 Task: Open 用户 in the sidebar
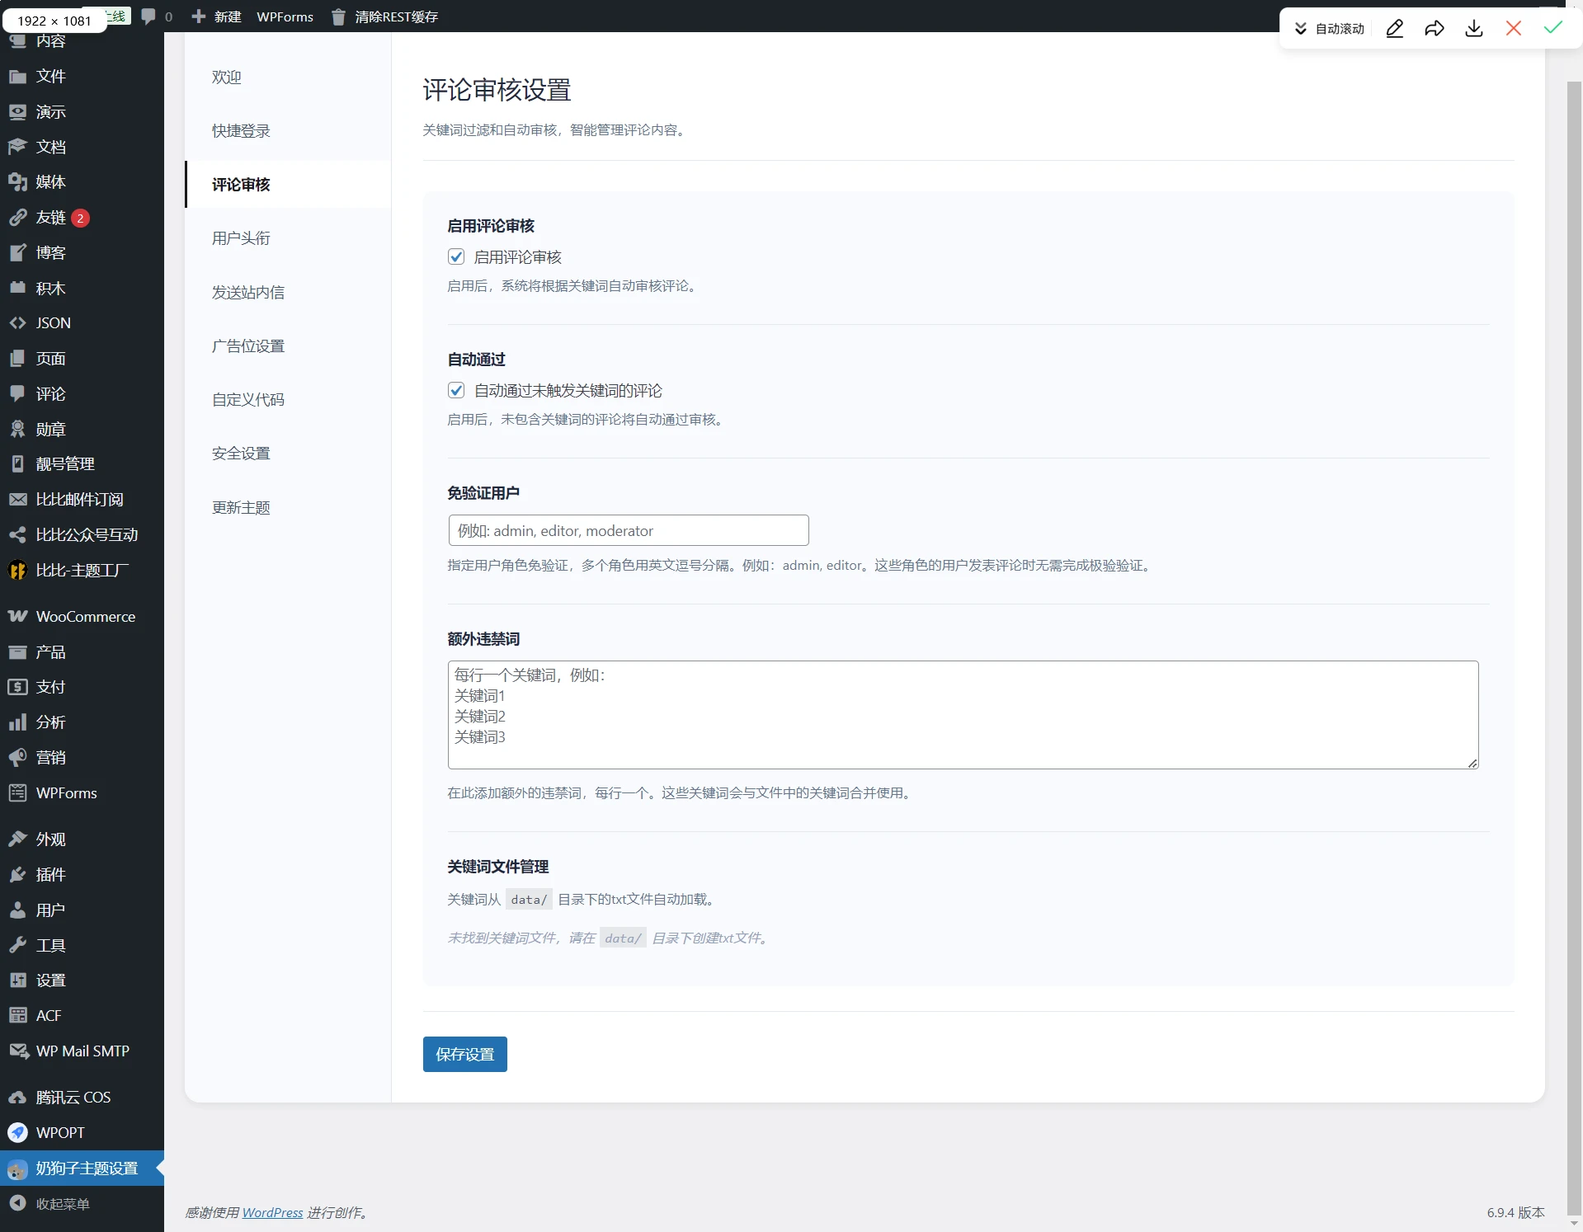pyautogui.click(x=82, y=910)
